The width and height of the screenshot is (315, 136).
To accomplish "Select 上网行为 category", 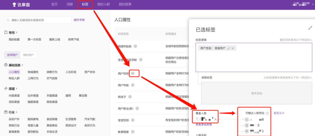I will click(33, 78).
